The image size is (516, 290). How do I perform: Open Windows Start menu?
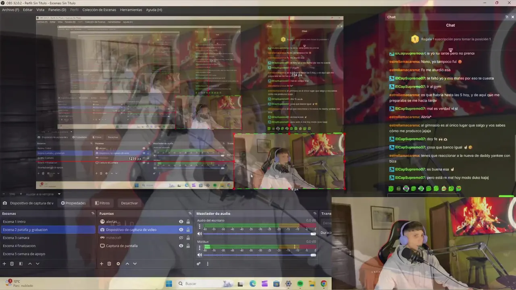[x=169, y=284]
